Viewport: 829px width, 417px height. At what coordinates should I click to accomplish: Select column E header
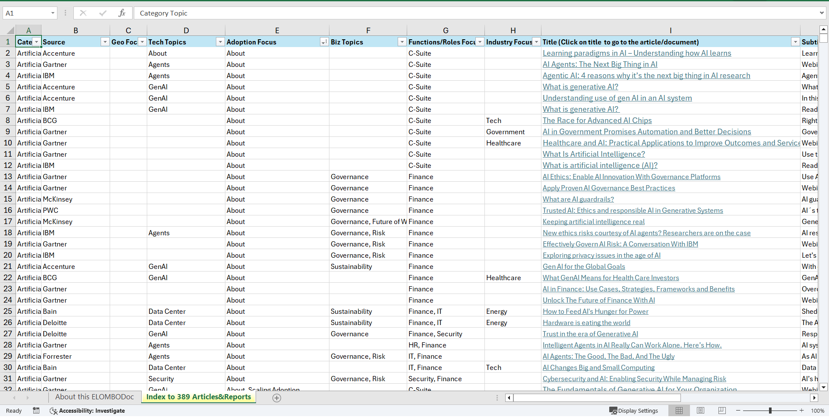pyautogui.click(x=277, y=31)
